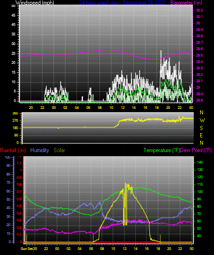Click barometer axis value '29.4'
The height and width of the screenshot is (255, 214).
coord(199,62)
